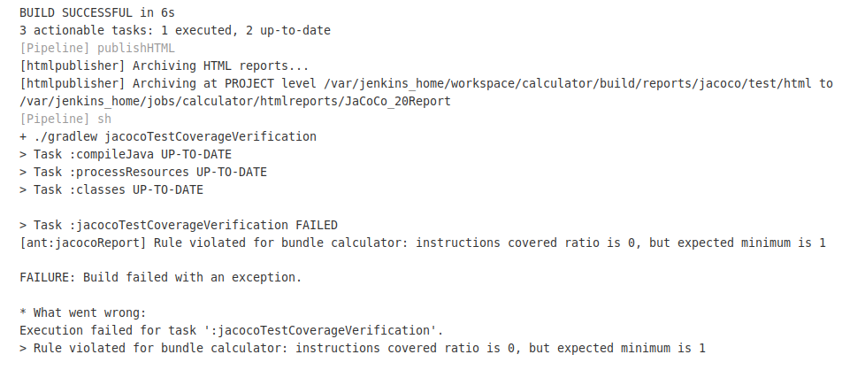Click the final "> Rule violated for bundle" line
Viewport: 865px width, 370px height.
pyautogui.click(x=363, y=348)
